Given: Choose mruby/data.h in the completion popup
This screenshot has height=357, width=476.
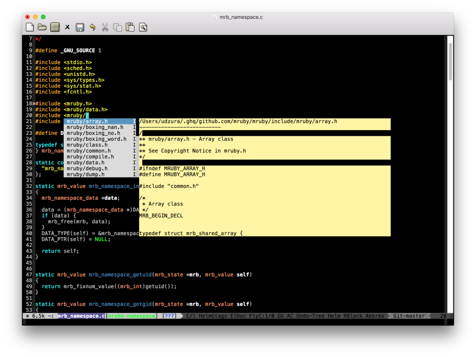Looking at the screenshot, I should 99,163.
